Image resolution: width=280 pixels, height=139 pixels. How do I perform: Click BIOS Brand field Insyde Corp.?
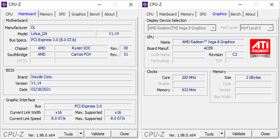pyautogui.click(x=81, y=77)
